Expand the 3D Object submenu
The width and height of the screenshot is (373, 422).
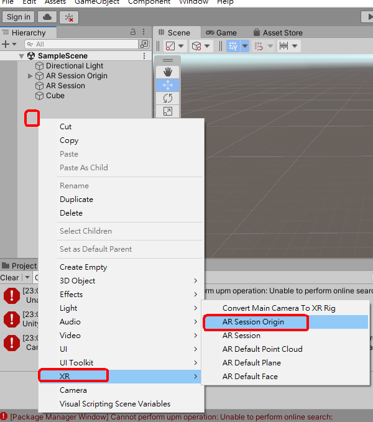pyautogui.click(x=121, y=281)
